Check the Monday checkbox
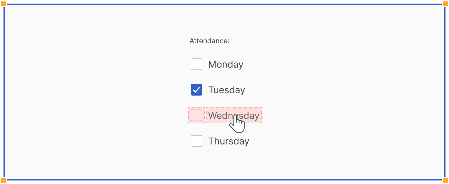Image resolution: width=449 pixels, height=184 pixels. (x=197, y=64)
